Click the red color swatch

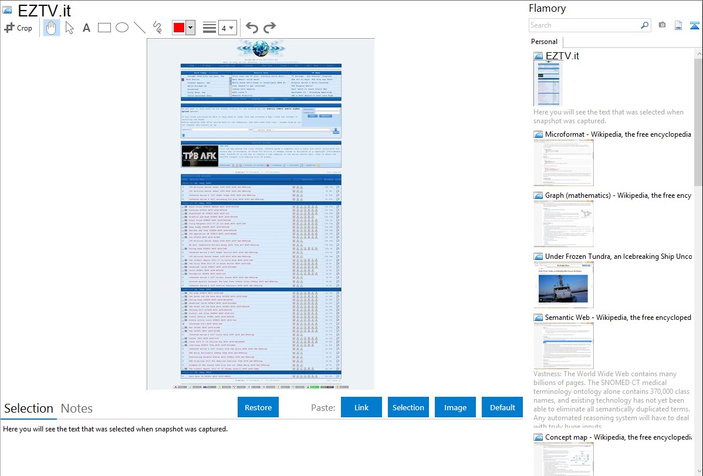(x=179, y=28)
